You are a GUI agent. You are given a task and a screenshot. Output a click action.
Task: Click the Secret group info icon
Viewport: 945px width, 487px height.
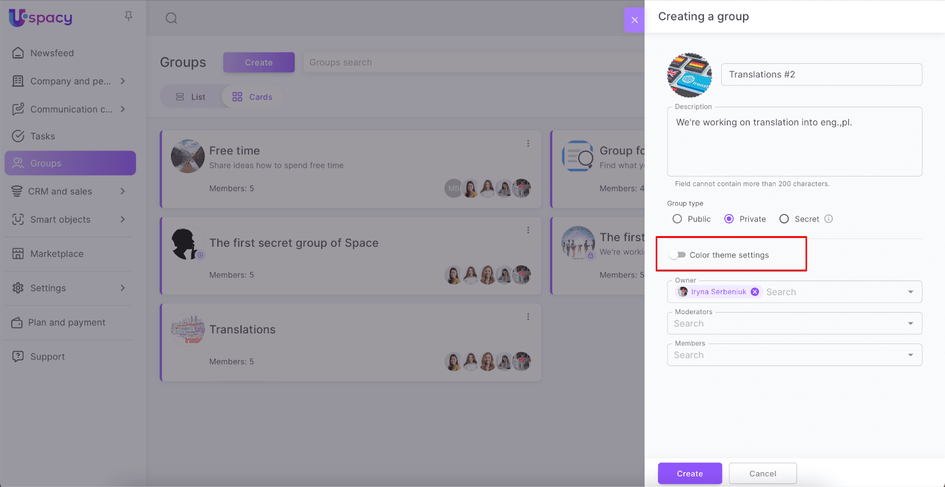(x=829, y=219)
